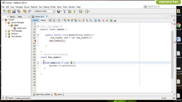The image size is (182, 102).
Task: Click the error lightbulb hint on line 23
Action: pos(35,40)
